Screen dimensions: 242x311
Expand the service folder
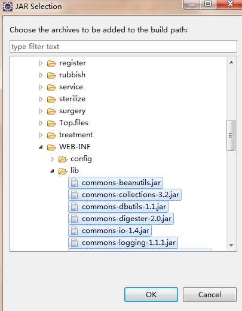[41, 87]
